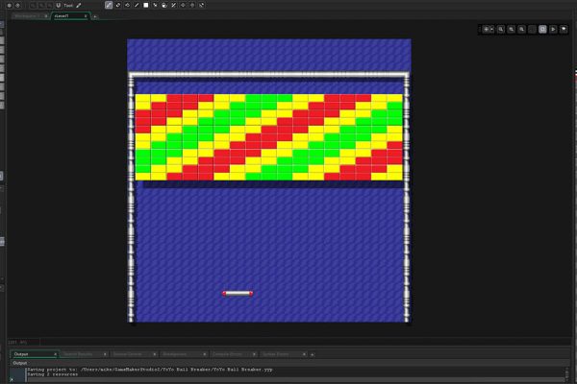Viewport: 577px width, 384px height.
Task: Add a new tab in the output panel
Action: (x=313, y=354)
